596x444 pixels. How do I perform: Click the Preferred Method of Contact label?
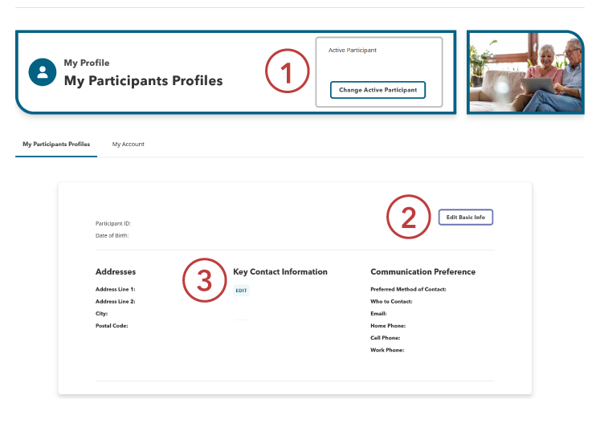pos(408,289)
